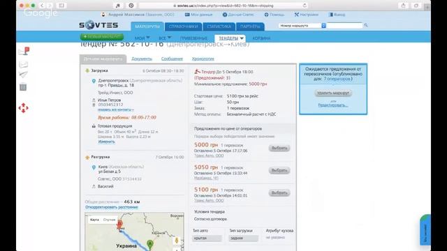Click the Выход logout link
447x251 pixels.
coord(337,15)
